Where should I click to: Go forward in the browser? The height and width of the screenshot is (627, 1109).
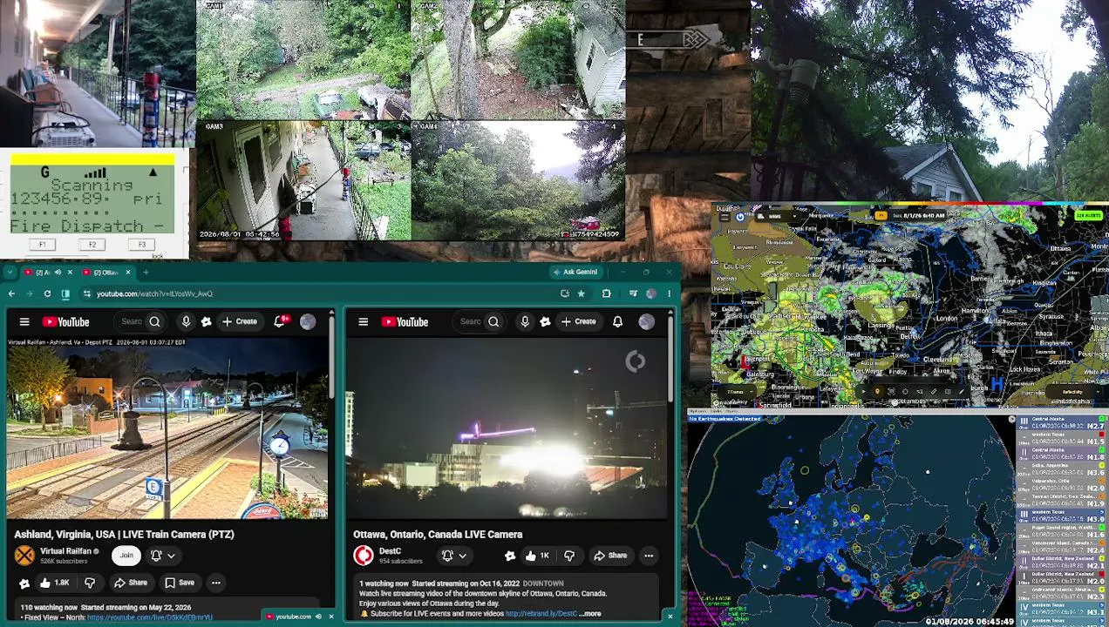(29, 293)
